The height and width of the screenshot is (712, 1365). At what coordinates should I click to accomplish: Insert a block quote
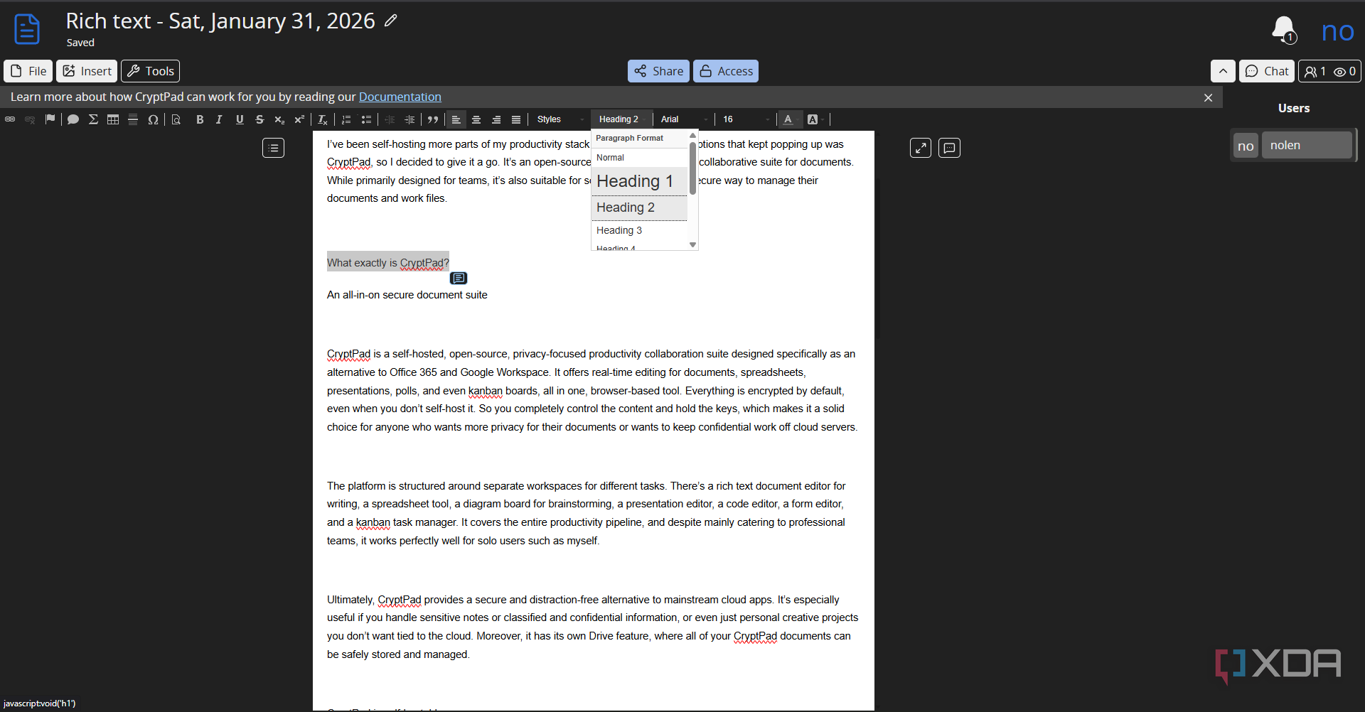[x=433, y=119]
